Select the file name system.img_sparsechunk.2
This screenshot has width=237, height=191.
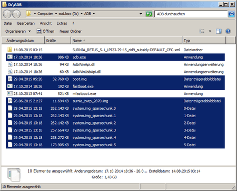coord(94,123)
